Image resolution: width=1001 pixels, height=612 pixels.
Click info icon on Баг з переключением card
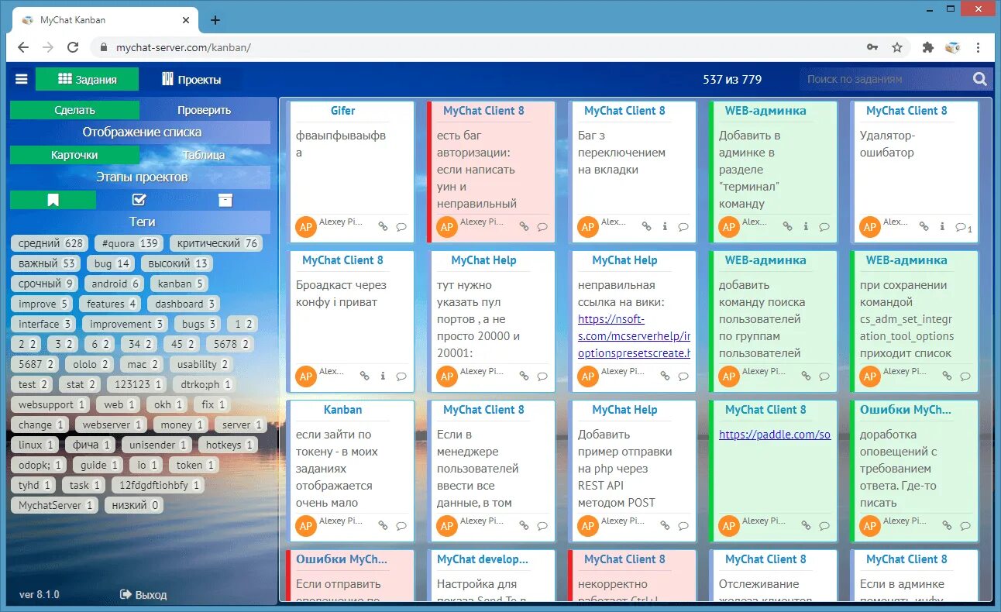point(665,227)
